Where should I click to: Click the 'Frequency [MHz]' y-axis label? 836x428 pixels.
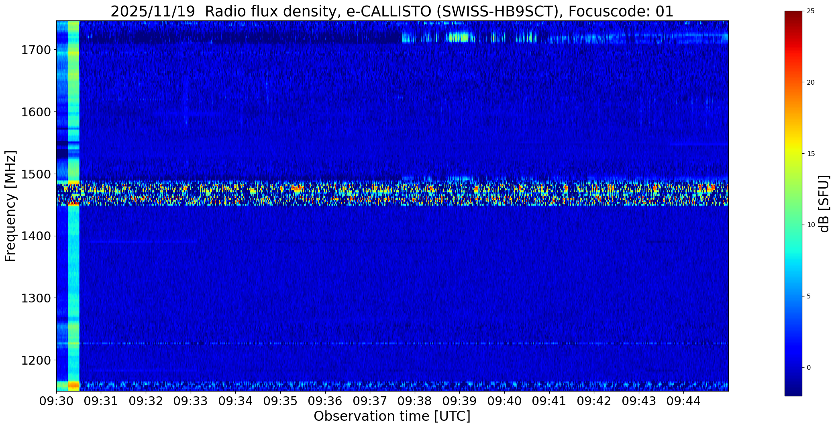11,206
